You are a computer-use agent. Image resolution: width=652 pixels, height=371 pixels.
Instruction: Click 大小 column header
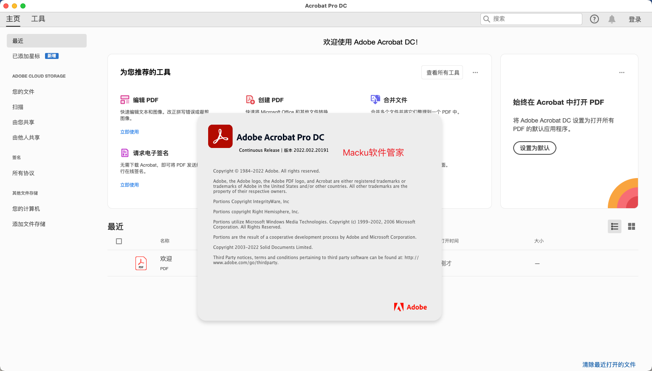(x=539, y=241)
